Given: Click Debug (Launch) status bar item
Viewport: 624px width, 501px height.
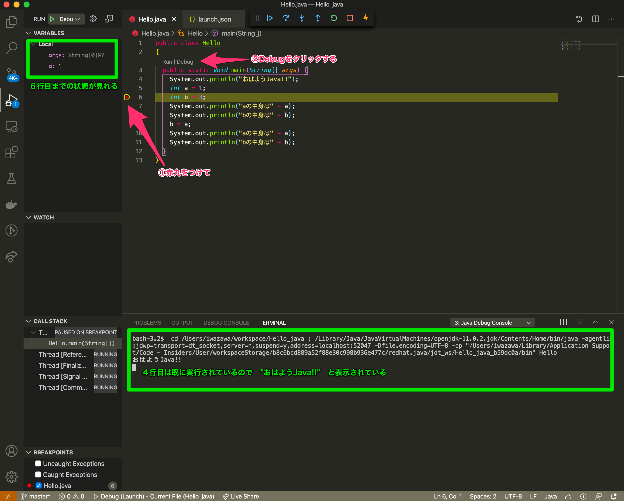Looking at the screenshot, I should (154, 496).
